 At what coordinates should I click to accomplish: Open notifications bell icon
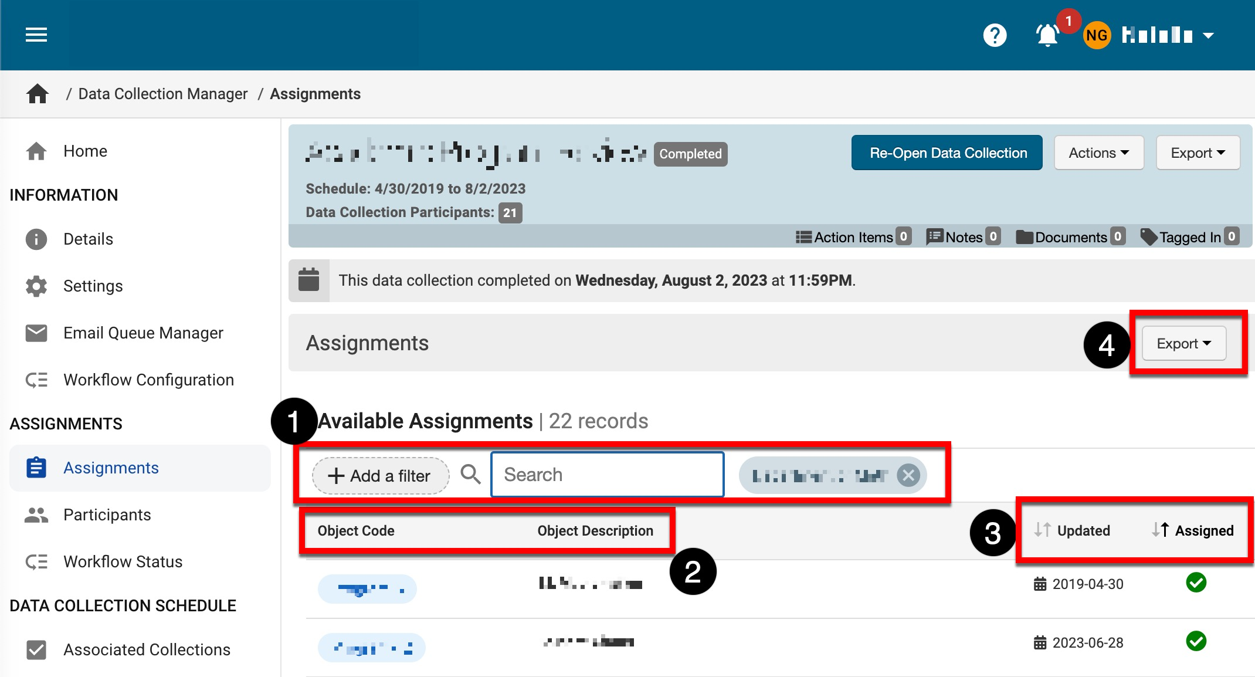coord(1047,35)
